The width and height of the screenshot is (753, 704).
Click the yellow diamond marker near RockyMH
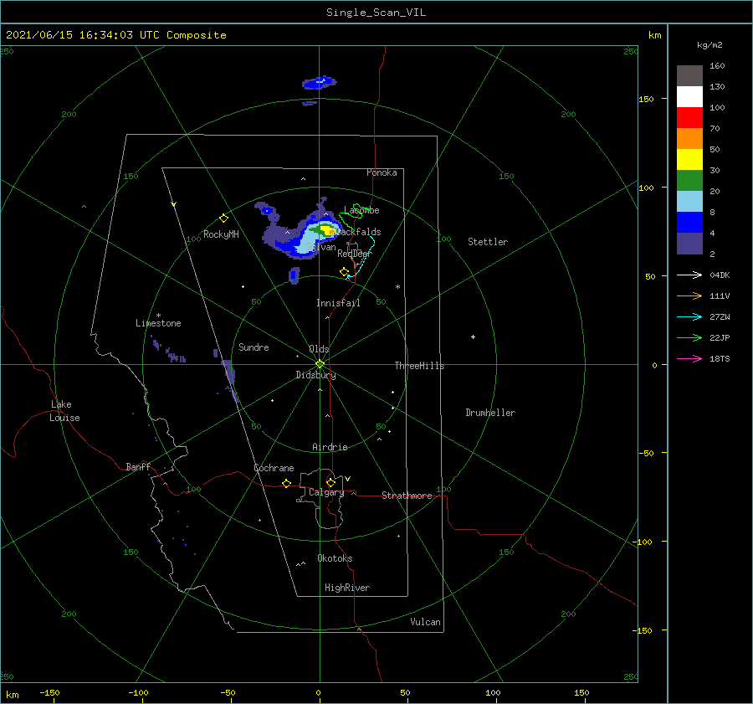click(x=223, y=218)
